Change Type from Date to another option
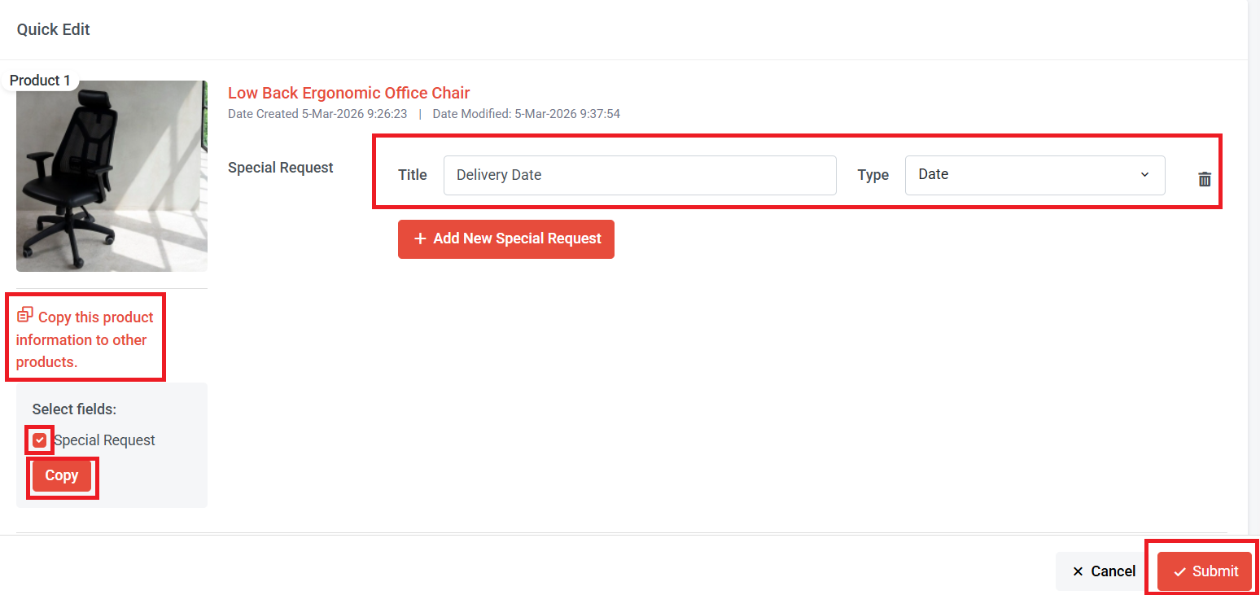Screen dimensions: 1260x595 (x=1035, y=175)
